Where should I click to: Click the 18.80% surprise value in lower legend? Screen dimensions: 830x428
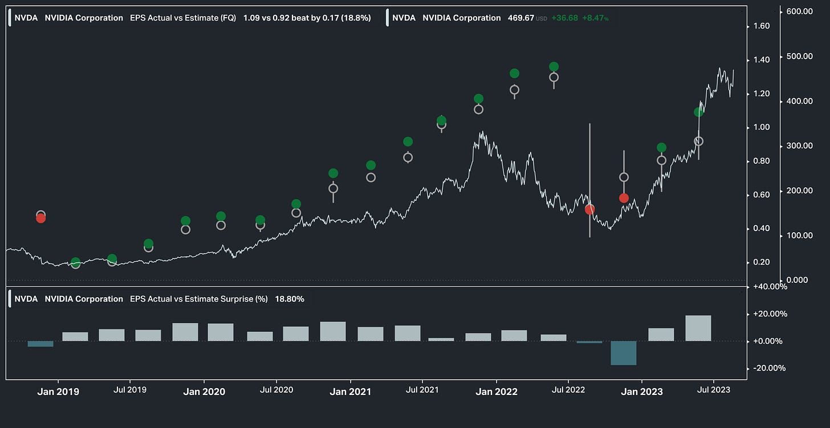pyautogui.click(x=290, y=299)
